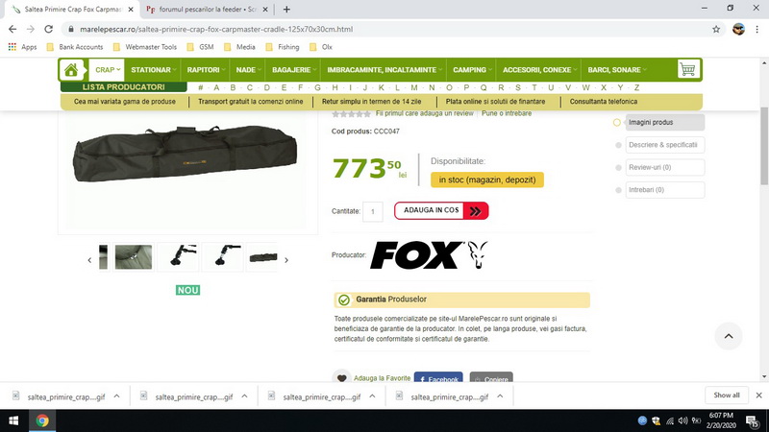Select the mat fabric close-up thumbnail
The width and height of the screenshot is (769, 432).
click(134, 256)
